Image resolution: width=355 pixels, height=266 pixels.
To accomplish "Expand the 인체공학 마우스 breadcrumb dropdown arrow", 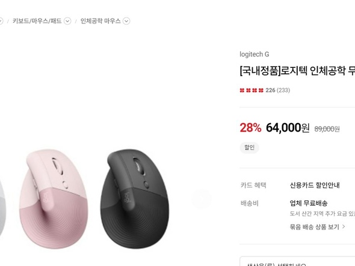I will tap(126, 21).
